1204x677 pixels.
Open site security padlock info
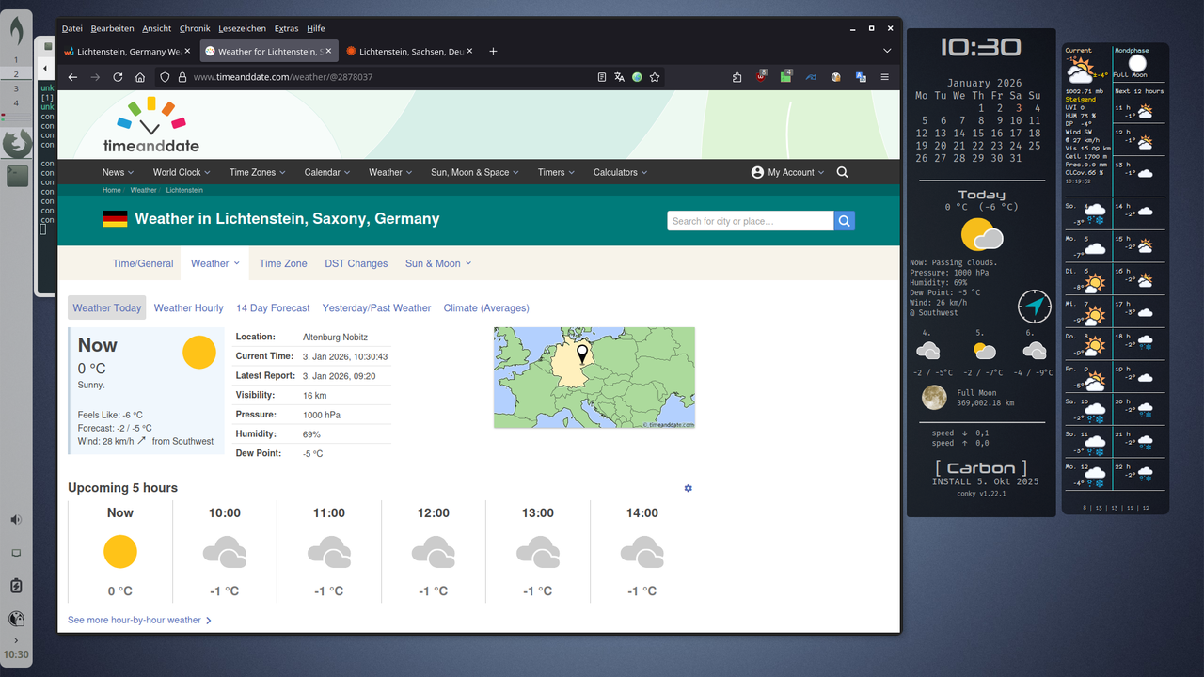click(182, 77)
